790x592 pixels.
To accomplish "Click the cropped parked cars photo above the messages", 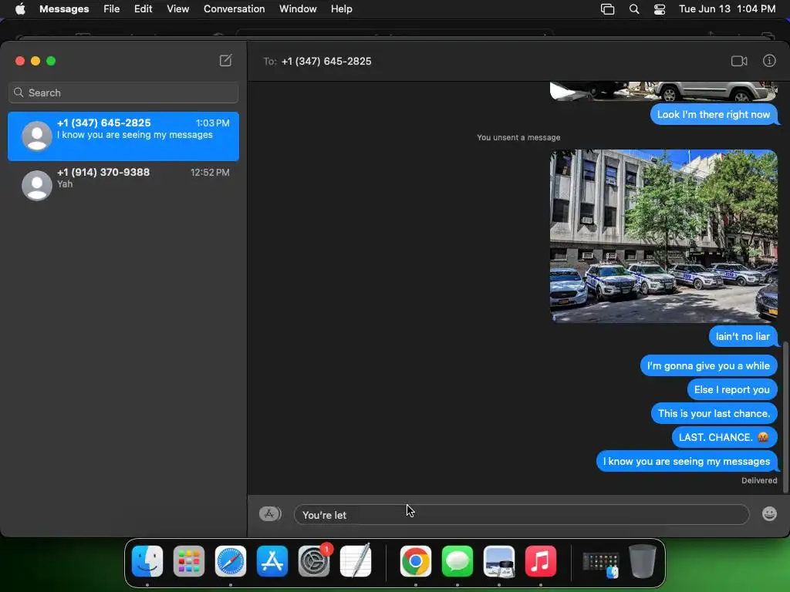I will coord(663,91).
